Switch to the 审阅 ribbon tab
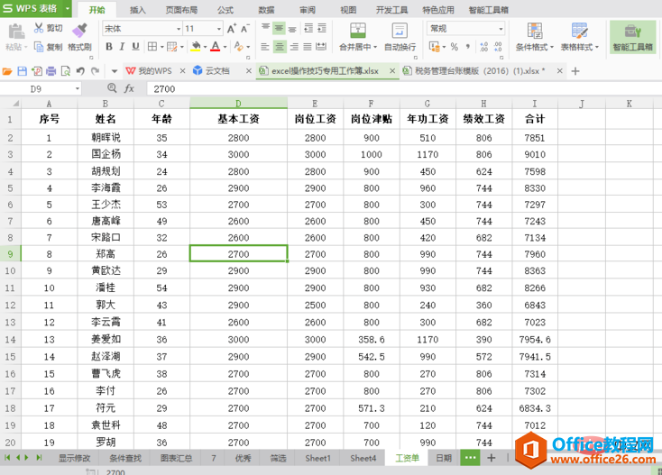662x475 pixels. point(308,9)
